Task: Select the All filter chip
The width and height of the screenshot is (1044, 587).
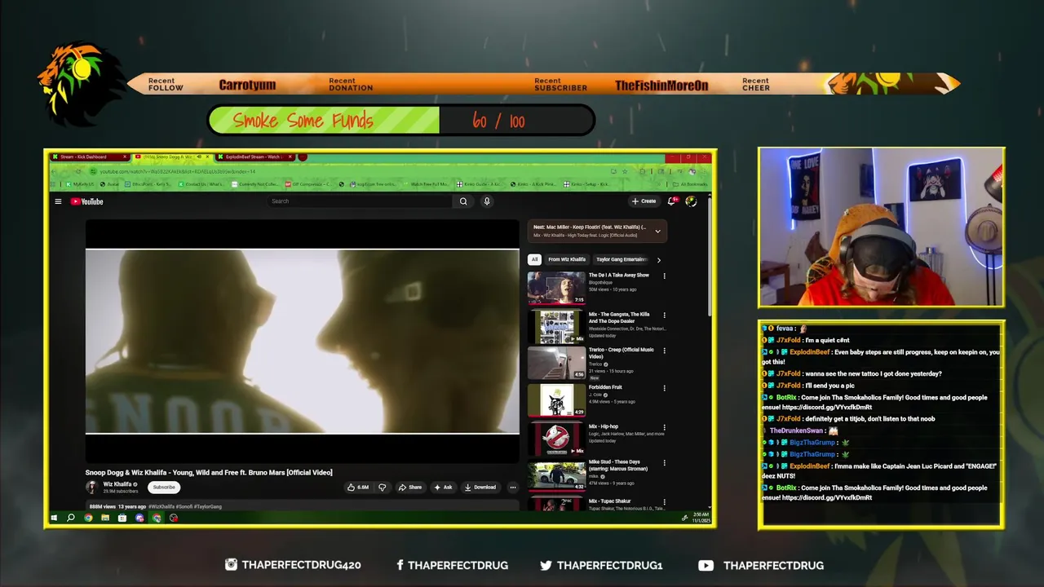Action: [x=534, y=260]
